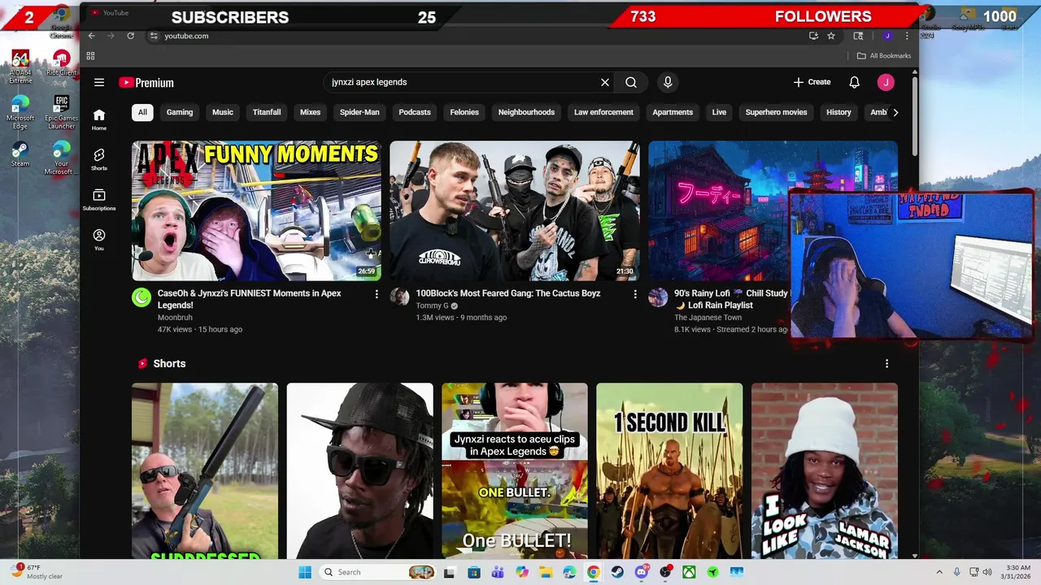Image resolution: width=1041 pixels, height=585 pixels.
Task: Go to Home in the sidebar
Action: [x=99, y=119]
